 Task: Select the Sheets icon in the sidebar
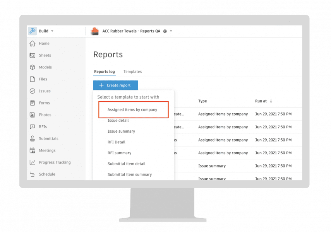[45, 55]
